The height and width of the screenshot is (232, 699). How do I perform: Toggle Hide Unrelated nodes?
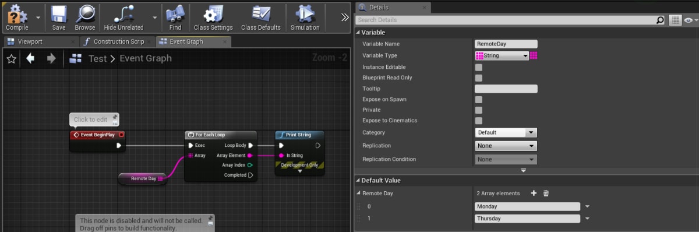[x=123, y=17]
